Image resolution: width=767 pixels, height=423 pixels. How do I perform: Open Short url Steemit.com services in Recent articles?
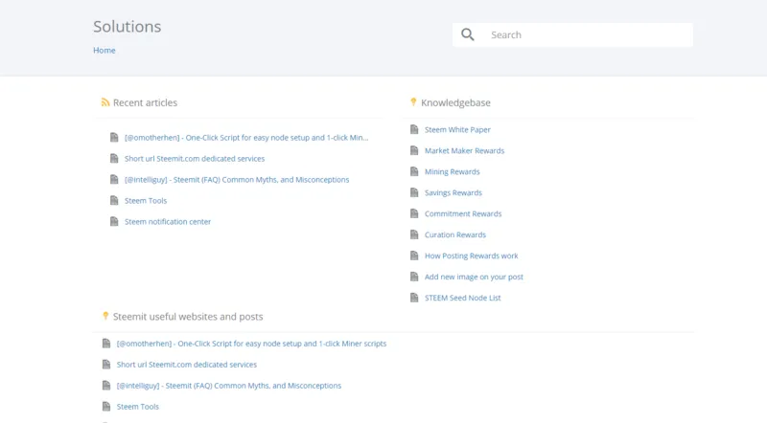pyautogui.click(x=195, y=158)
